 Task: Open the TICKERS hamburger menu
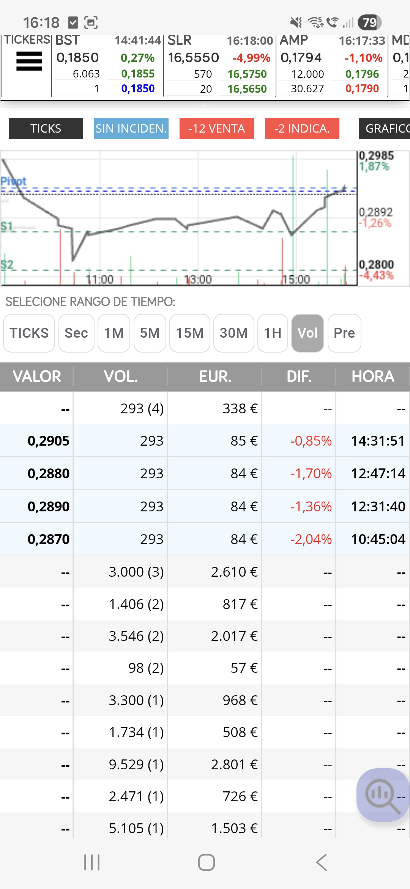[29, 62]
